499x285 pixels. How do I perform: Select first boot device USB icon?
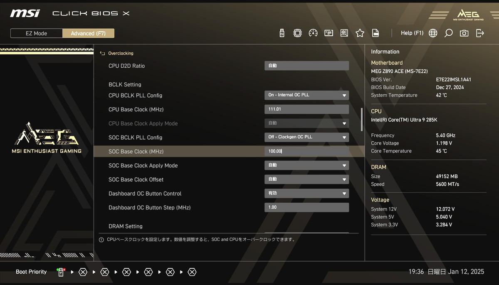61,272
